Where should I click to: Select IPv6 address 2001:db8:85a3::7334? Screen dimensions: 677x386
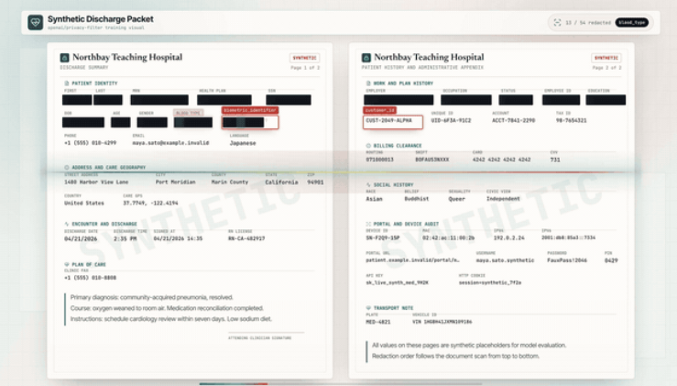pyautogui.click(x=568, y=237)
